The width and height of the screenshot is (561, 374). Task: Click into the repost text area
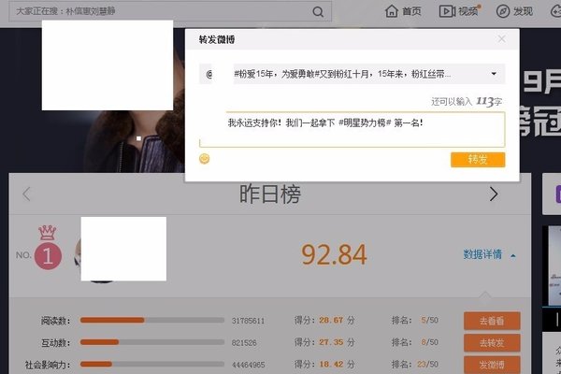352,130
